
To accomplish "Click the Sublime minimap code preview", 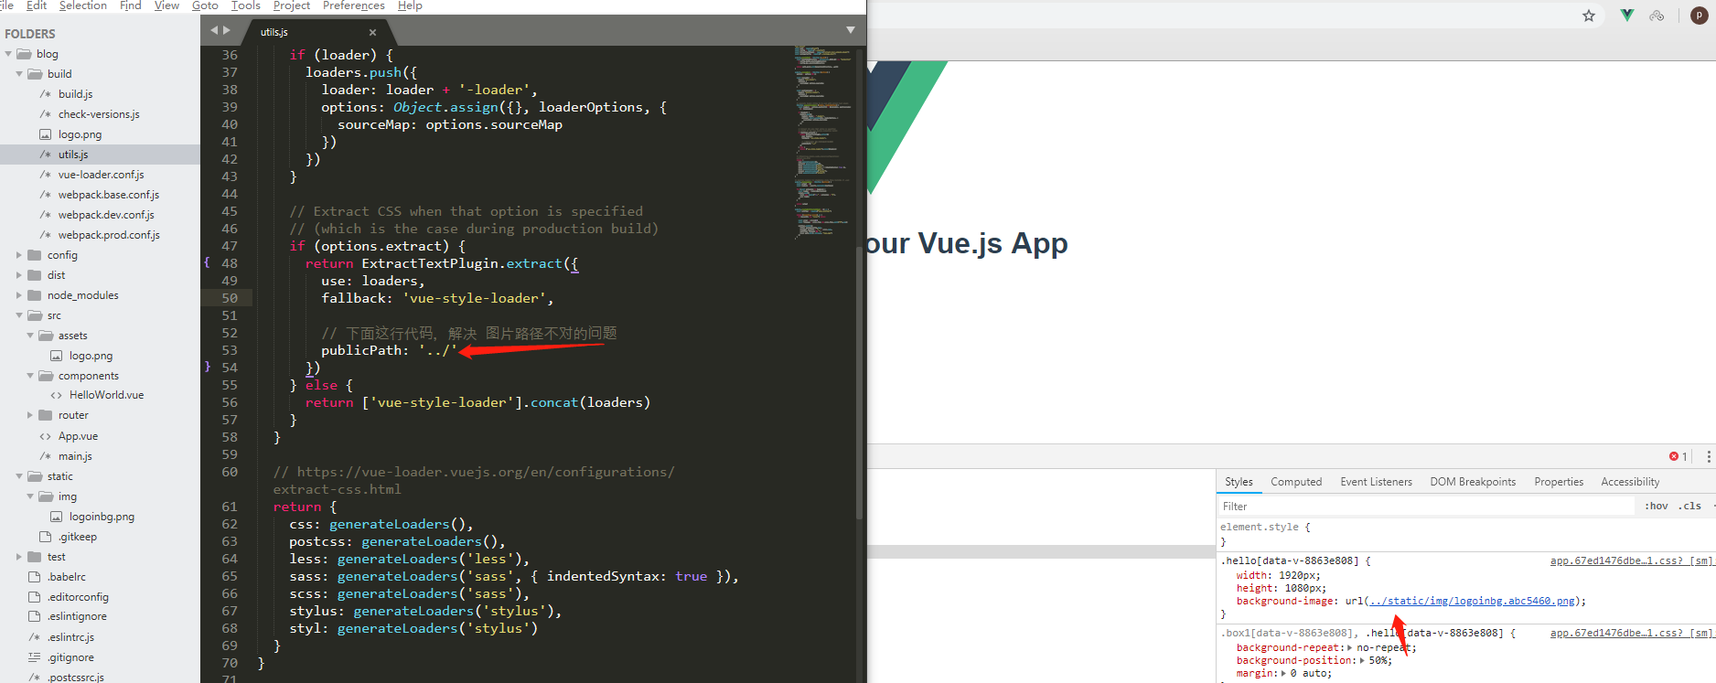I will click(x=823, y=142).
